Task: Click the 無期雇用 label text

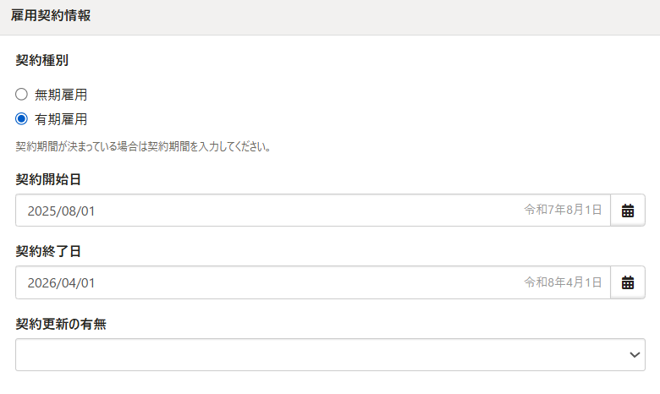Action: (61, 95)
